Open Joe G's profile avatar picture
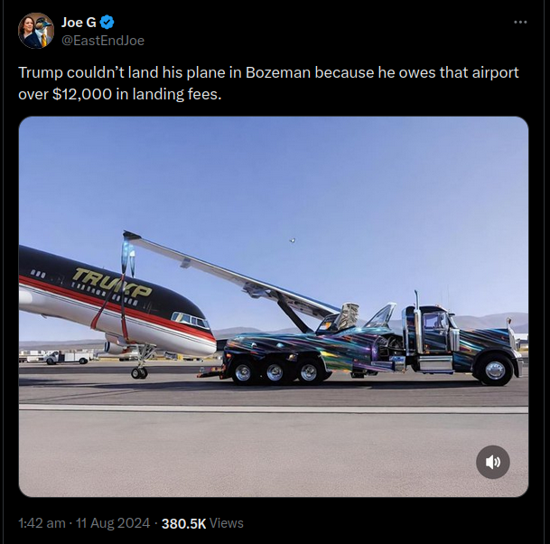550x544 pixels. (36, 31)
